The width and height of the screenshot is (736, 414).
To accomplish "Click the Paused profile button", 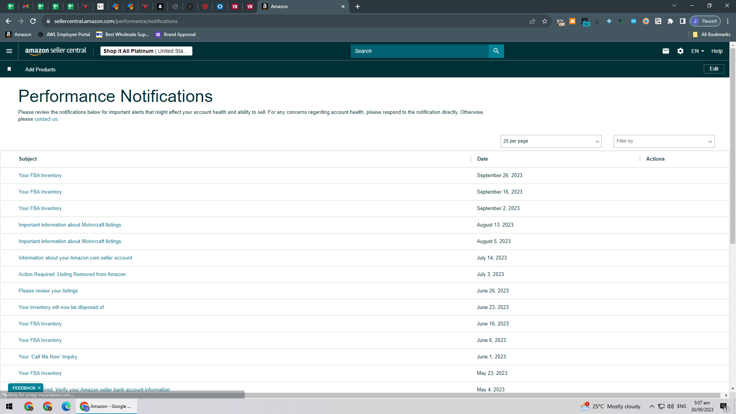I will click(705, 21).
